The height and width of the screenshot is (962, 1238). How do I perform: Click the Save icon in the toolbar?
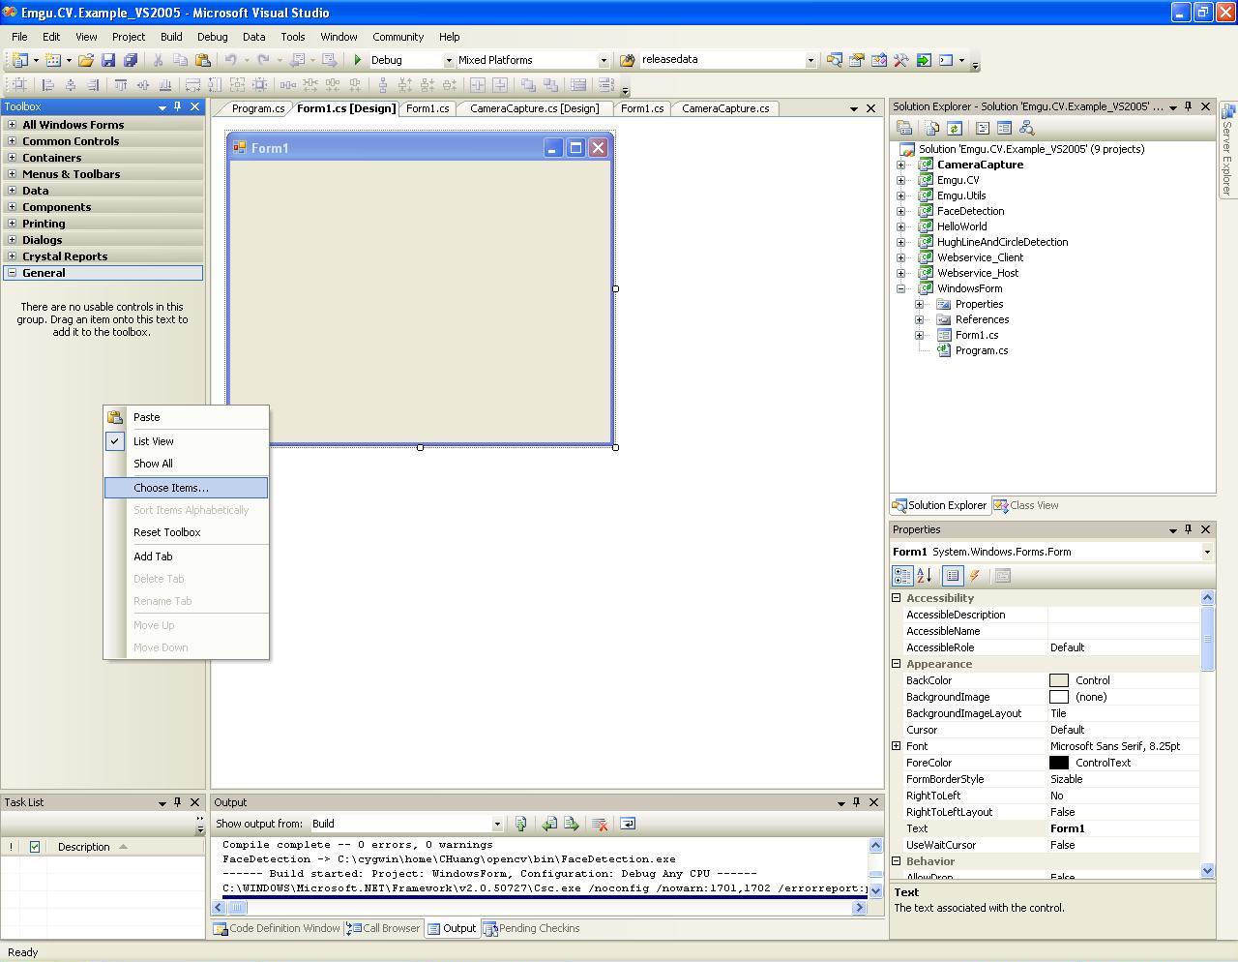(x=108, y=60)
